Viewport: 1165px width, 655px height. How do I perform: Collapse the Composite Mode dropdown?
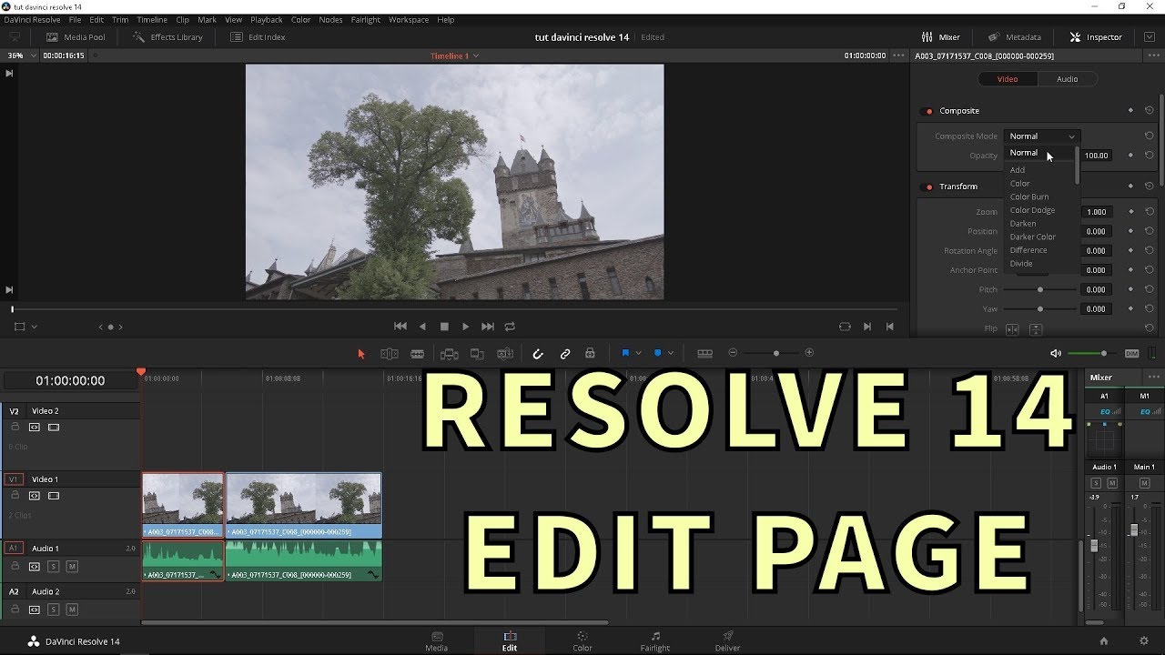[x=1042, y=136]
